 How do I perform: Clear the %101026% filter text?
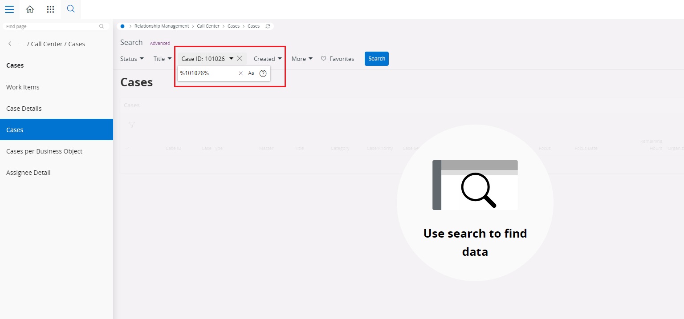click(240, 73)
